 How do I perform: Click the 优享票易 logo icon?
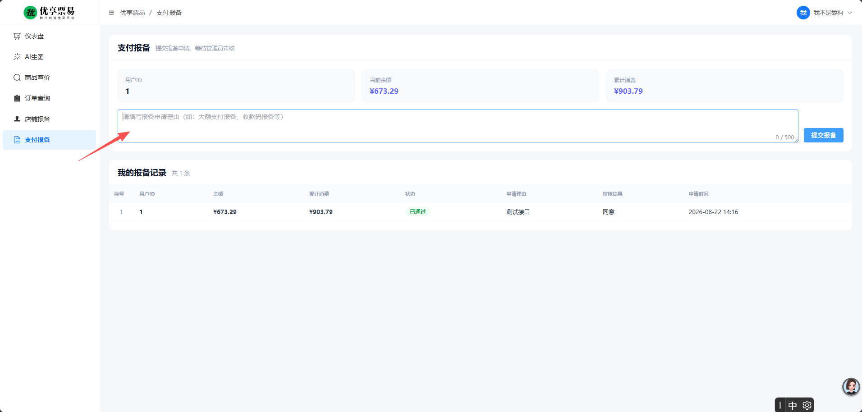(x=31, y=12)
